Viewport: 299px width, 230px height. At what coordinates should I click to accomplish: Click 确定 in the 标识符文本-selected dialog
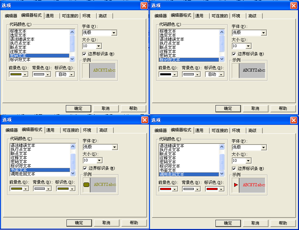228,109
